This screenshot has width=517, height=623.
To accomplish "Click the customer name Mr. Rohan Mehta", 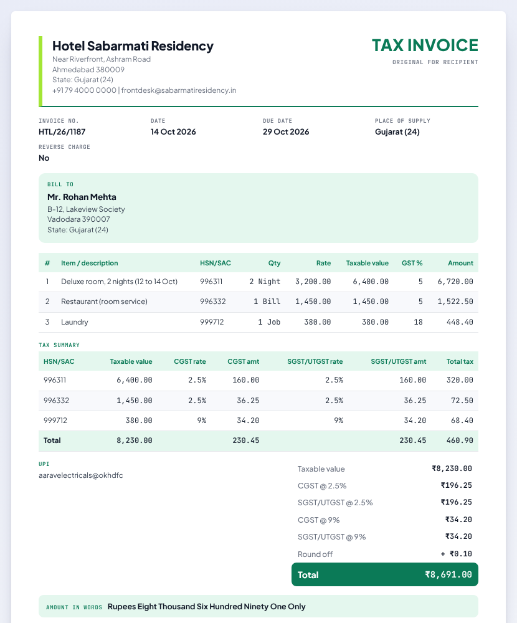I will (x=82, y=197).
